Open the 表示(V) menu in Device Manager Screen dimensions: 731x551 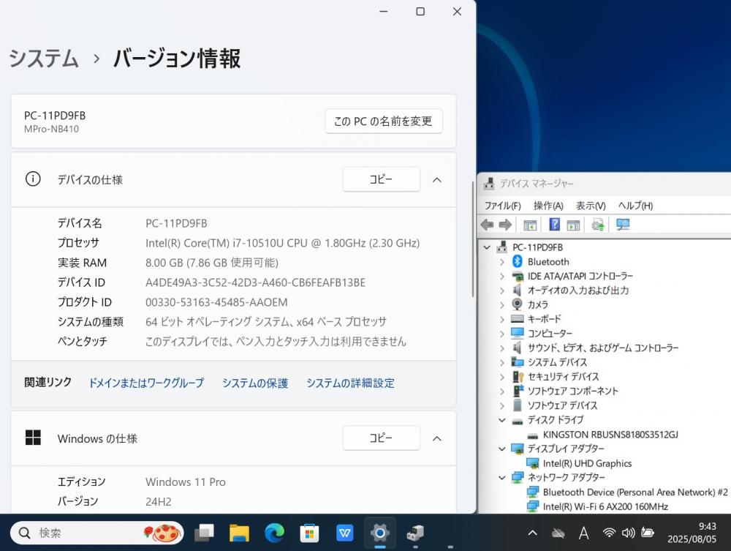click(591, 206)
